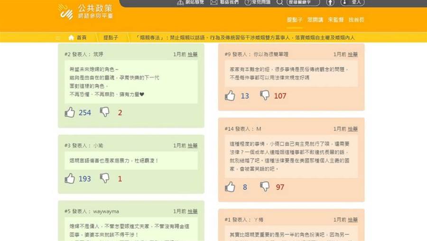Viewport: 427px width, 241px height.
Task: Click 網站導覽 text link
Action: pos(195,2)
